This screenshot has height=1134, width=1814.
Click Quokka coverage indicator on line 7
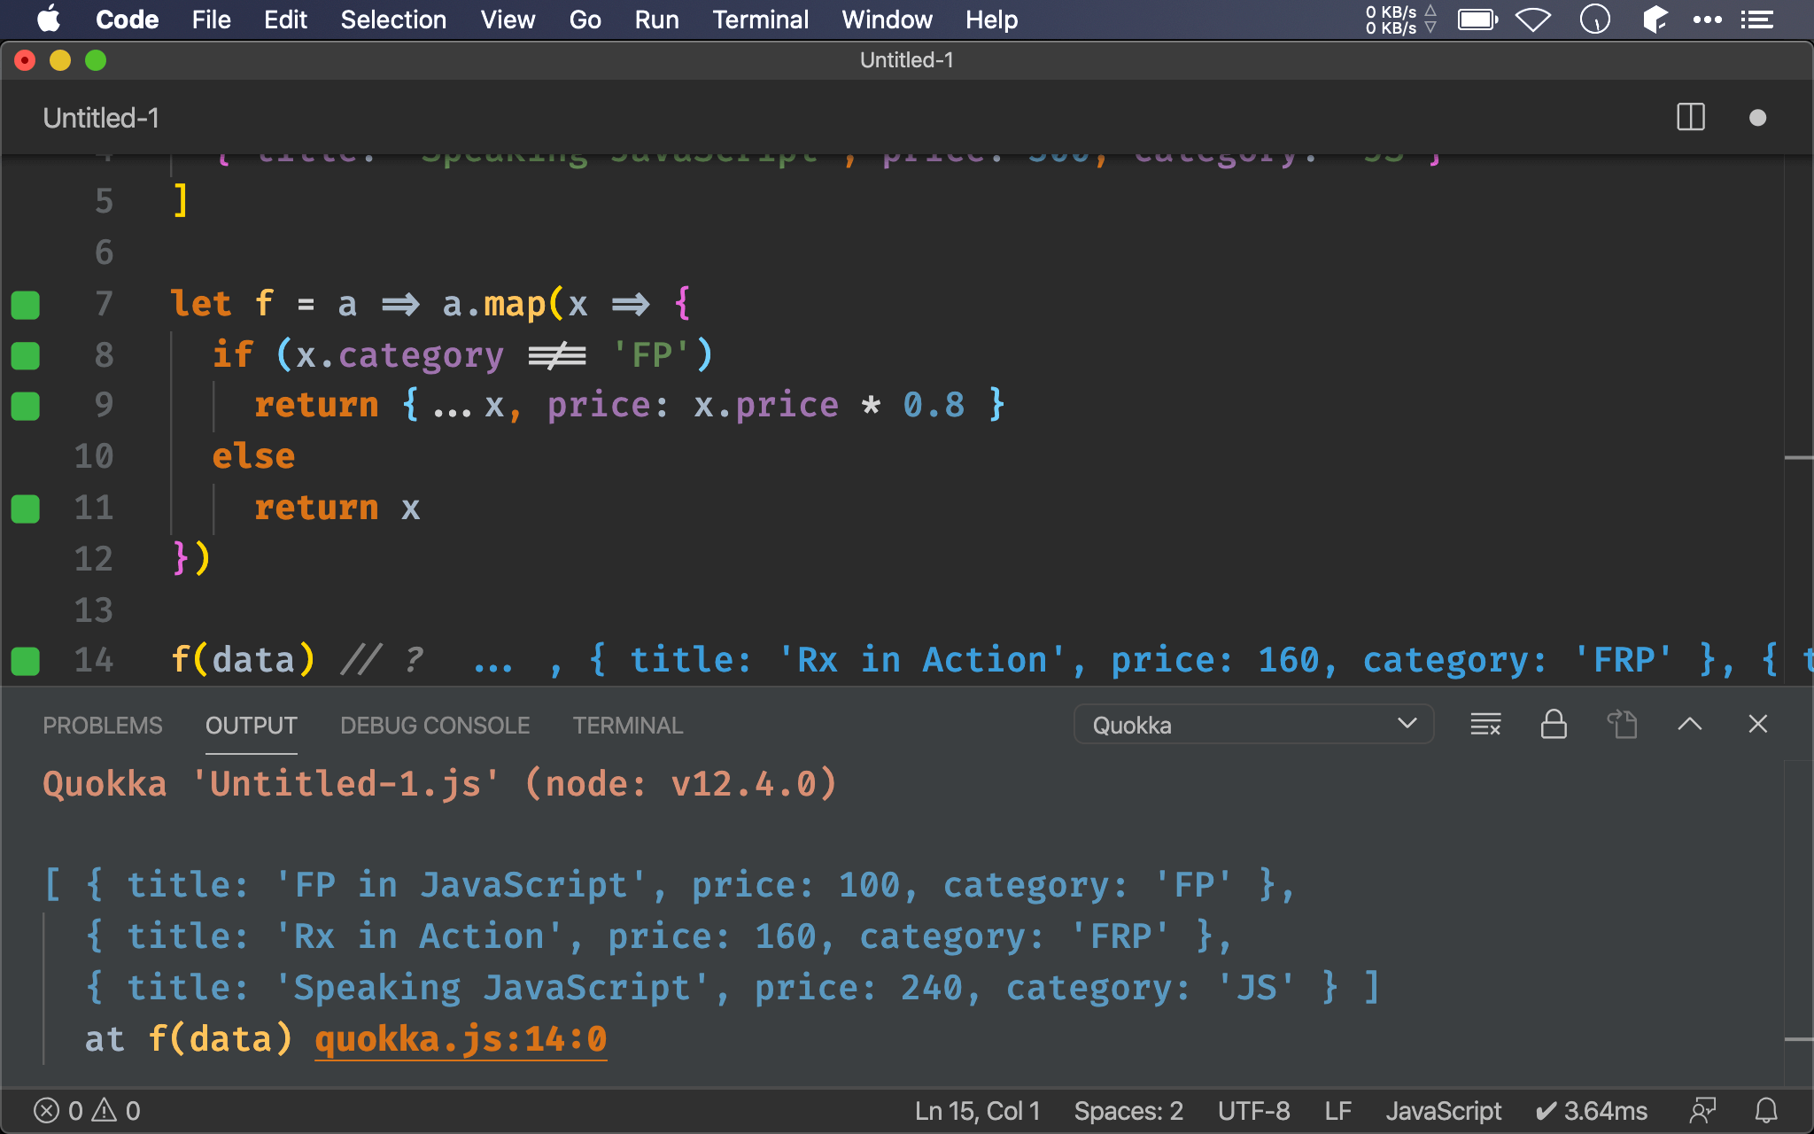coord(25,304)
